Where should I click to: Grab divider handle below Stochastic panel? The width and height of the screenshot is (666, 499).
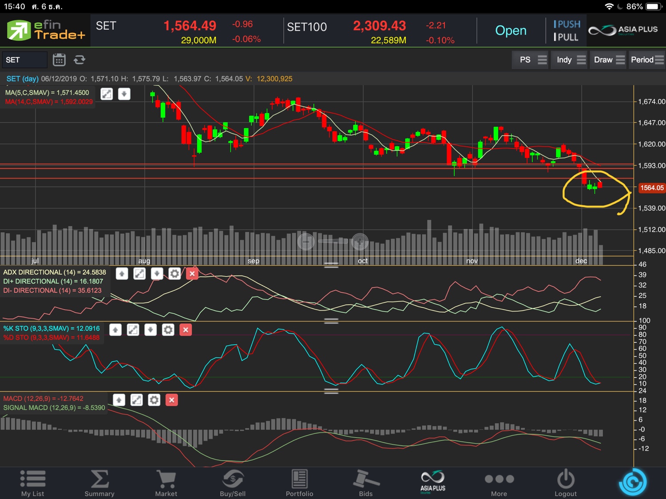coord(331,391)
